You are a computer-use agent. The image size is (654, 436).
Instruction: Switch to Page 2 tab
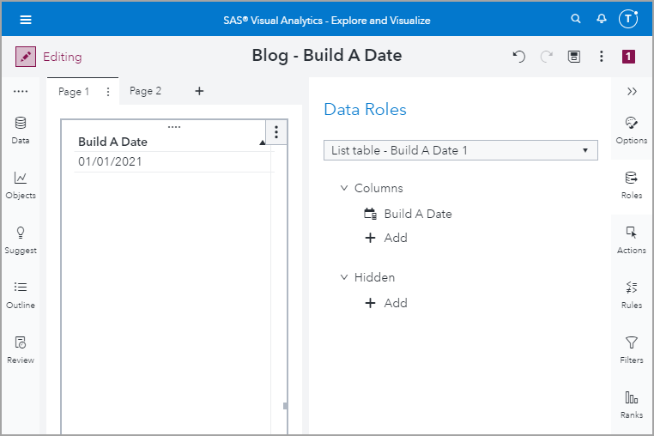145,91
